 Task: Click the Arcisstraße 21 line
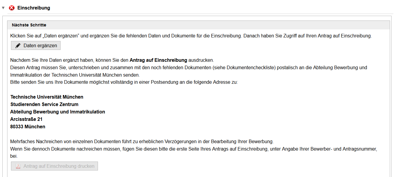[26, 119]
